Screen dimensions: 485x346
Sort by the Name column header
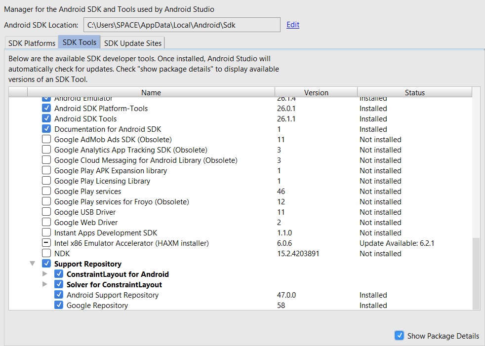coord(151,92)
